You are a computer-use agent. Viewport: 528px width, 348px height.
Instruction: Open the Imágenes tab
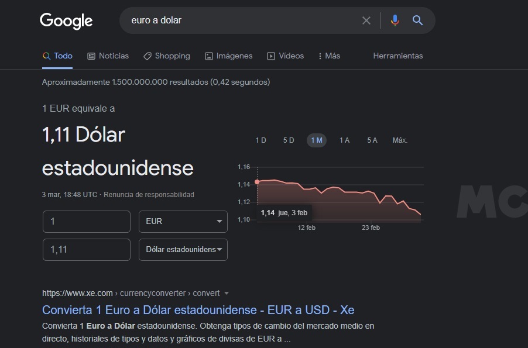coord(228,56)
